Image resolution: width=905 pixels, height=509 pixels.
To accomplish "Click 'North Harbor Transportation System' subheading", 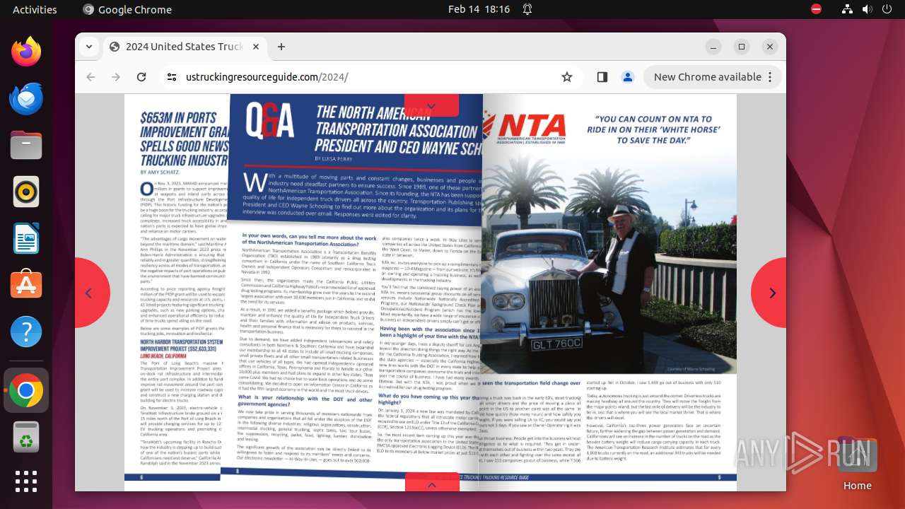I will click(182, 345).
